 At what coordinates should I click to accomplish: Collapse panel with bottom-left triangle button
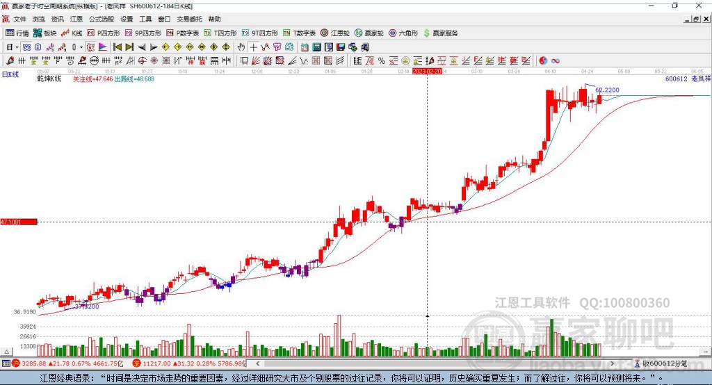point(7,352)
